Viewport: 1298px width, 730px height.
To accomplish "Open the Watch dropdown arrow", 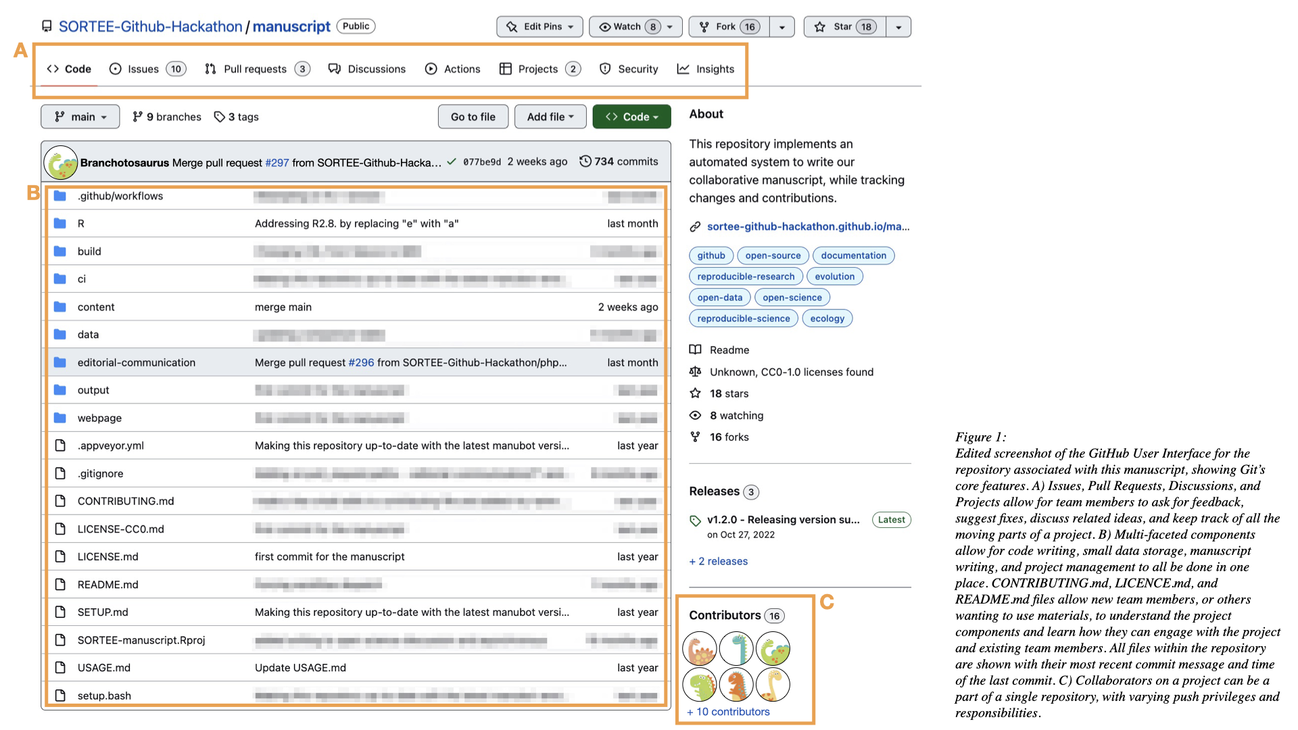I will 669,26.
